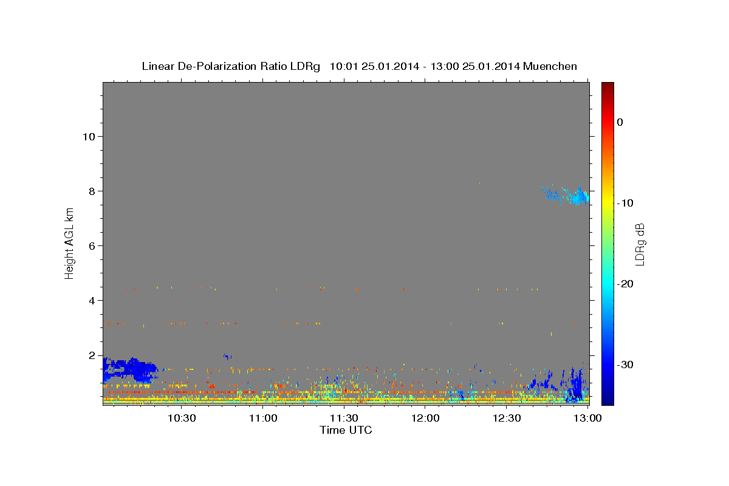
Task: Click the plot title 'Linear De-Polarization Ratio LDRg'
Action: click(230, 66)
